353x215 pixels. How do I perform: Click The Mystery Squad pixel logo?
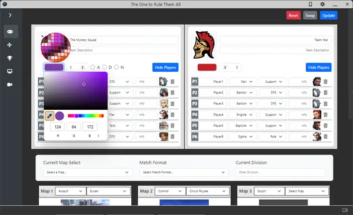pyautogui.click(x=56, y=48)
